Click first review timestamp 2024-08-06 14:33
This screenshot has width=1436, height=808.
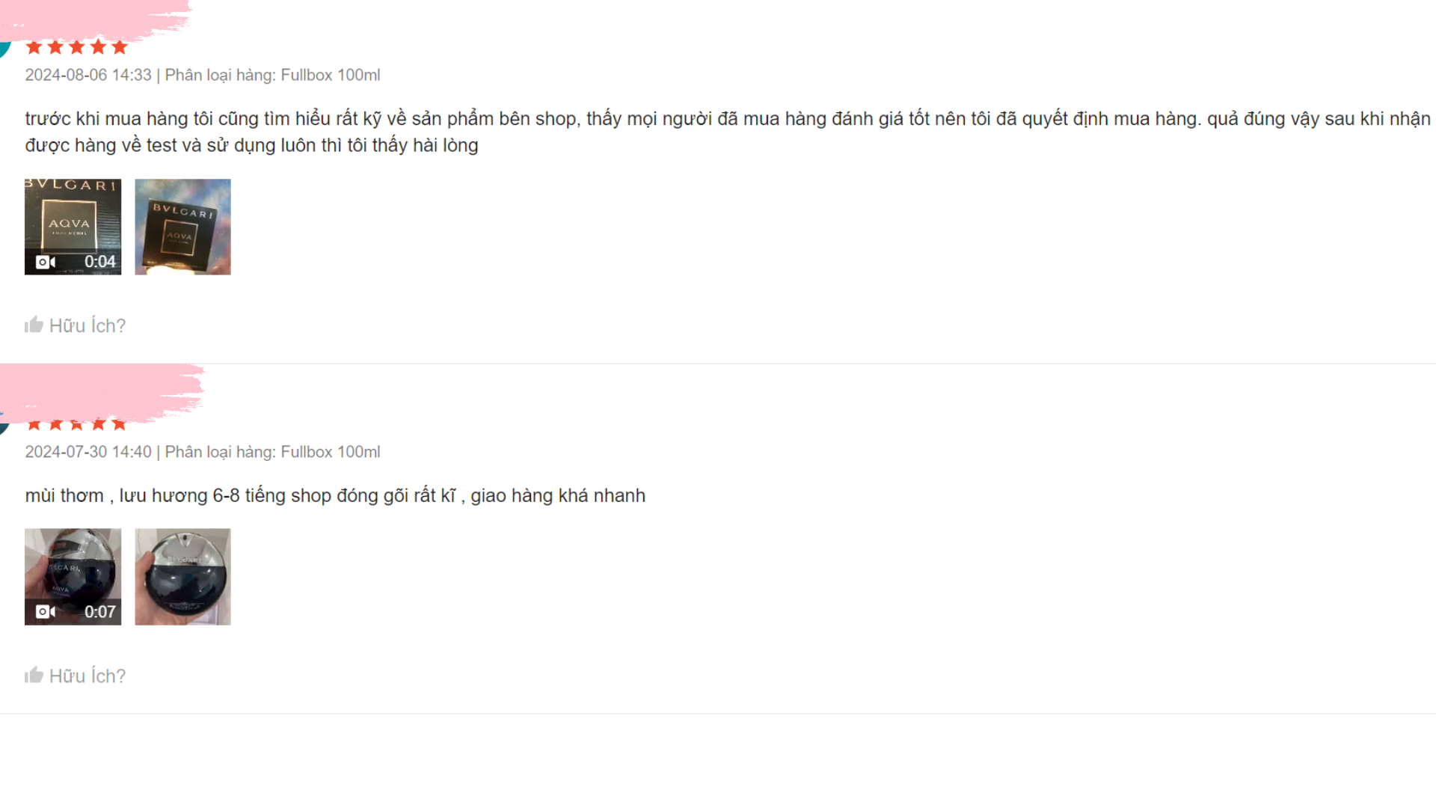(88, 75)
